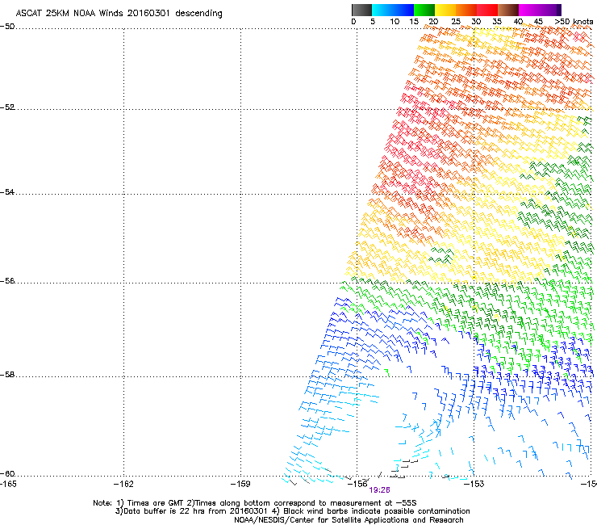Click the gray 0-5 knots segment of the color bar

coord(361,10)
